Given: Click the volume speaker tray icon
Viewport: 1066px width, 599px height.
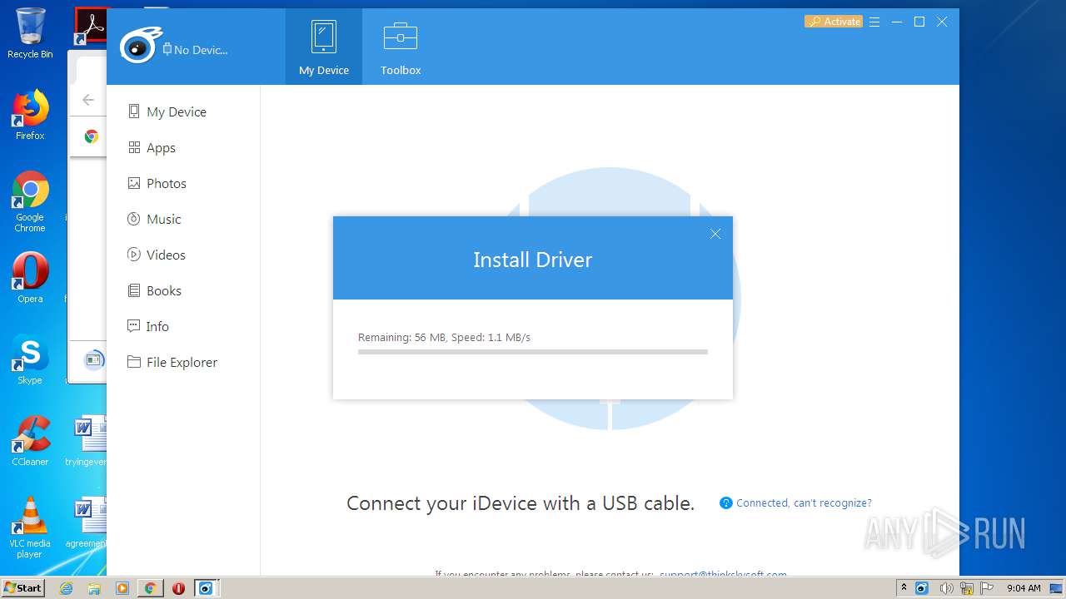Looking at the screenshot, I should pyautogui.click(x=946, y=588).
